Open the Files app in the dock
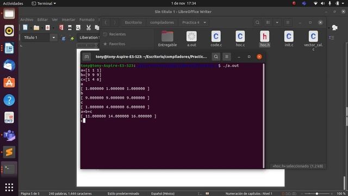 (x=9, y=14)
